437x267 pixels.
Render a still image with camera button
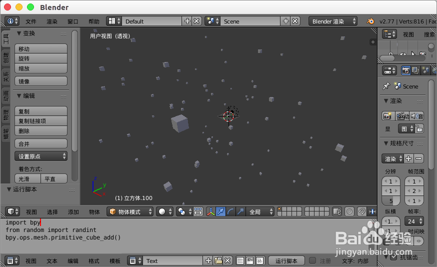point(387,116)
